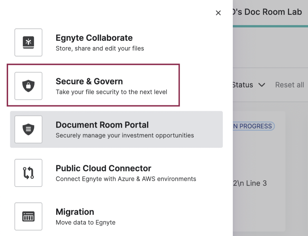Click "Store, share and edit your files" text
Screen dimensions: 308x236
pyautogui.click(x=100, y=48)
